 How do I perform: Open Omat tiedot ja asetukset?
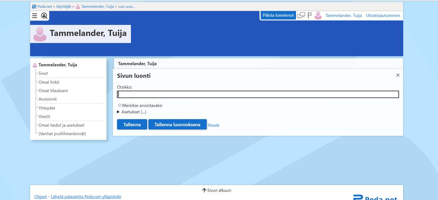(x=62, y=125)
